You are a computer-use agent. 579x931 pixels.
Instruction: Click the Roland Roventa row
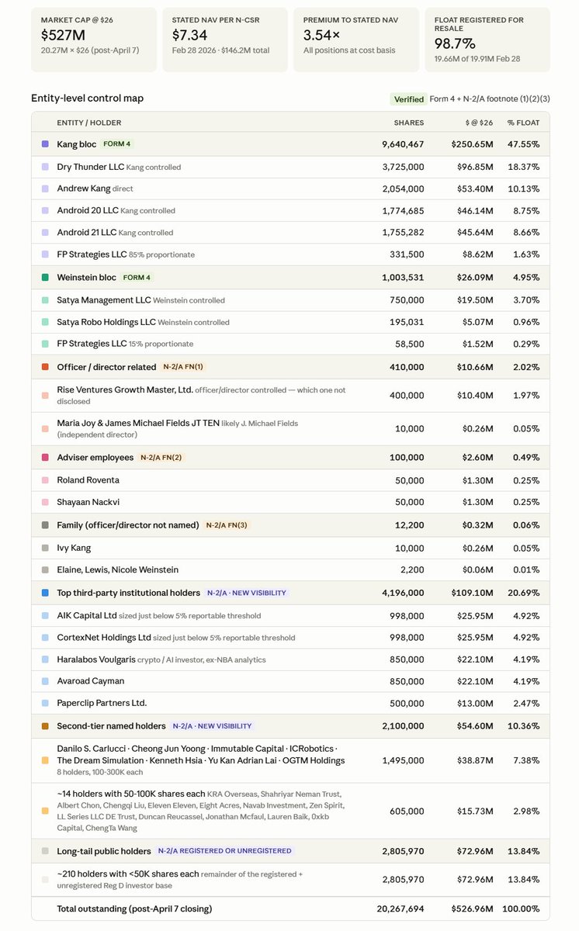[x=289, y=480]
